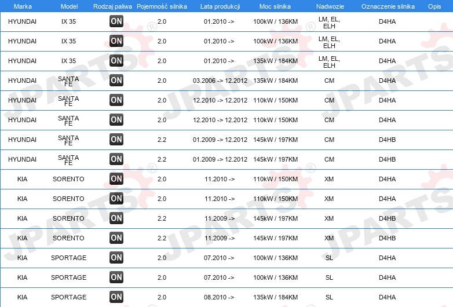This screenshot has height=307, width=453.
Task: Click '2.0' capacity in the 03.2006 row
Action: [162, 81]
